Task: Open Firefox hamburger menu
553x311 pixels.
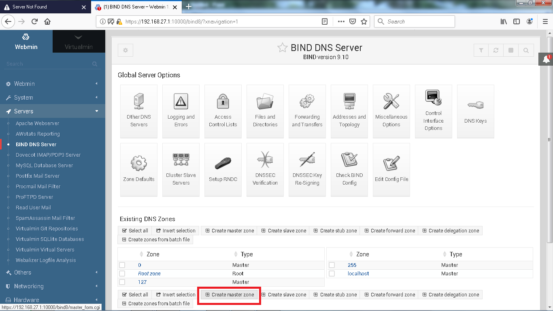Action: pos(544,21)
